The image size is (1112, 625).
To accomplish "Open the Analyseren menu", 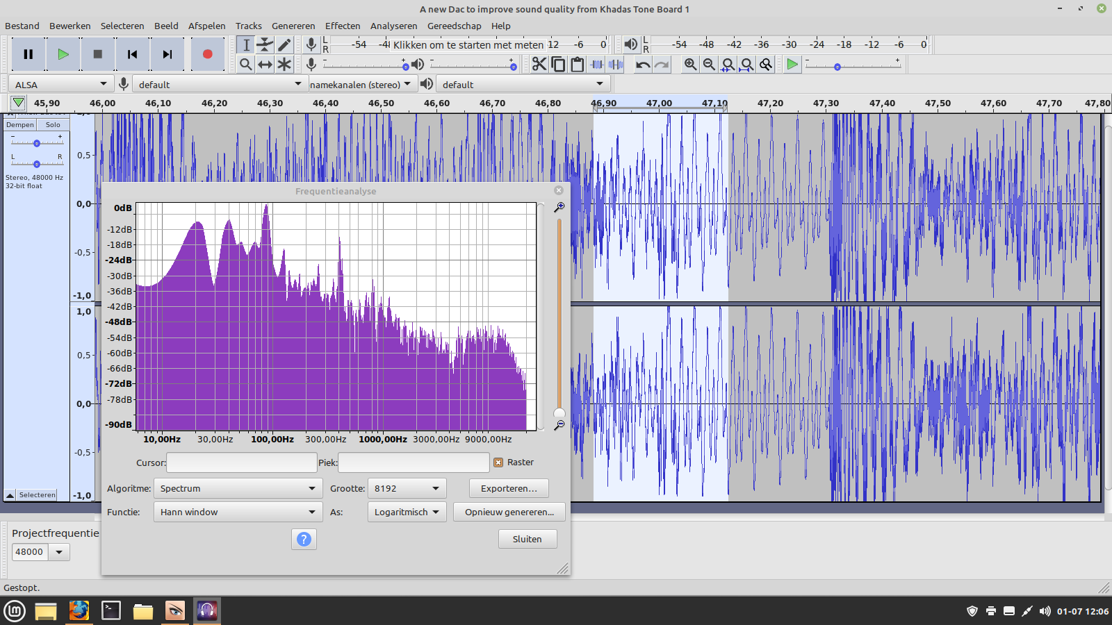I will point(393,26).
